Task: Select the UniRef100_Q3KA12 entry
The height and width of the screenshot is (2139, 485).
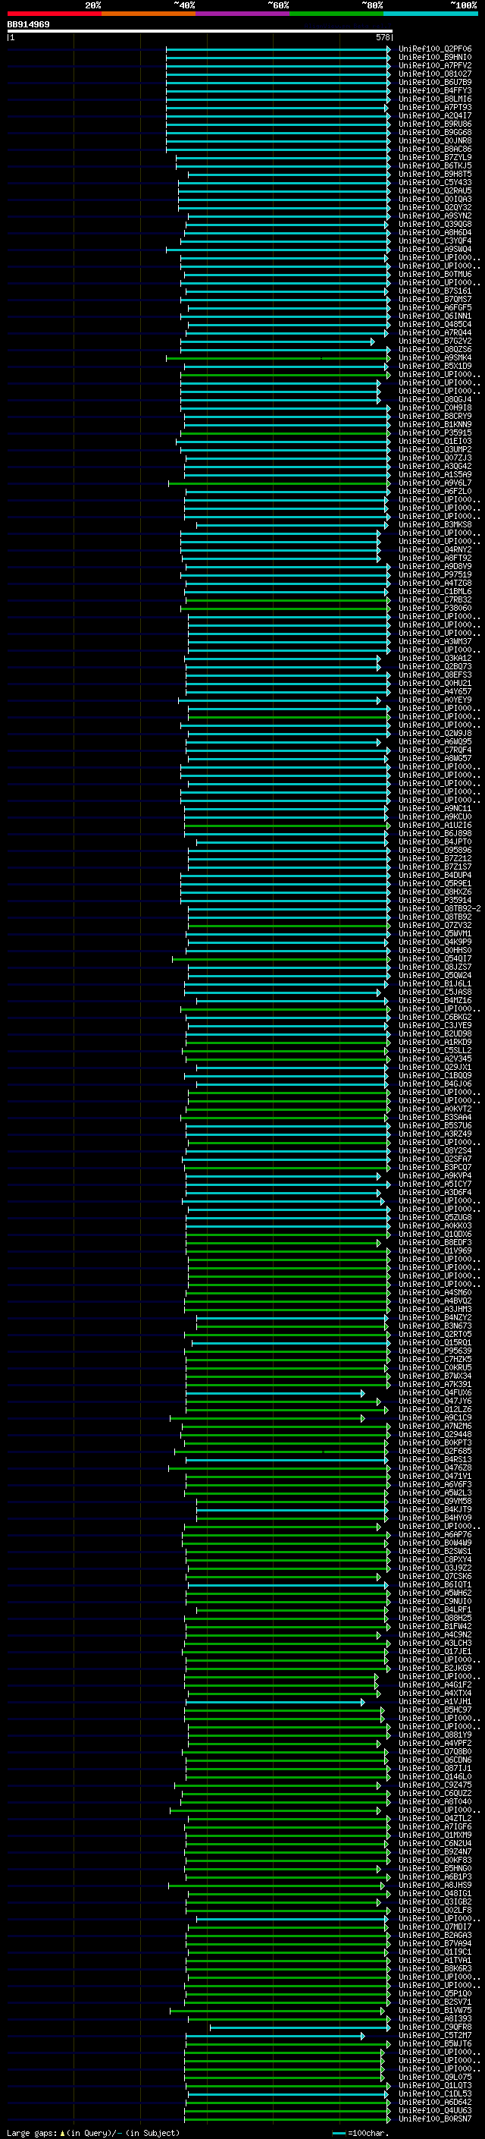Action: pos(435,659)
